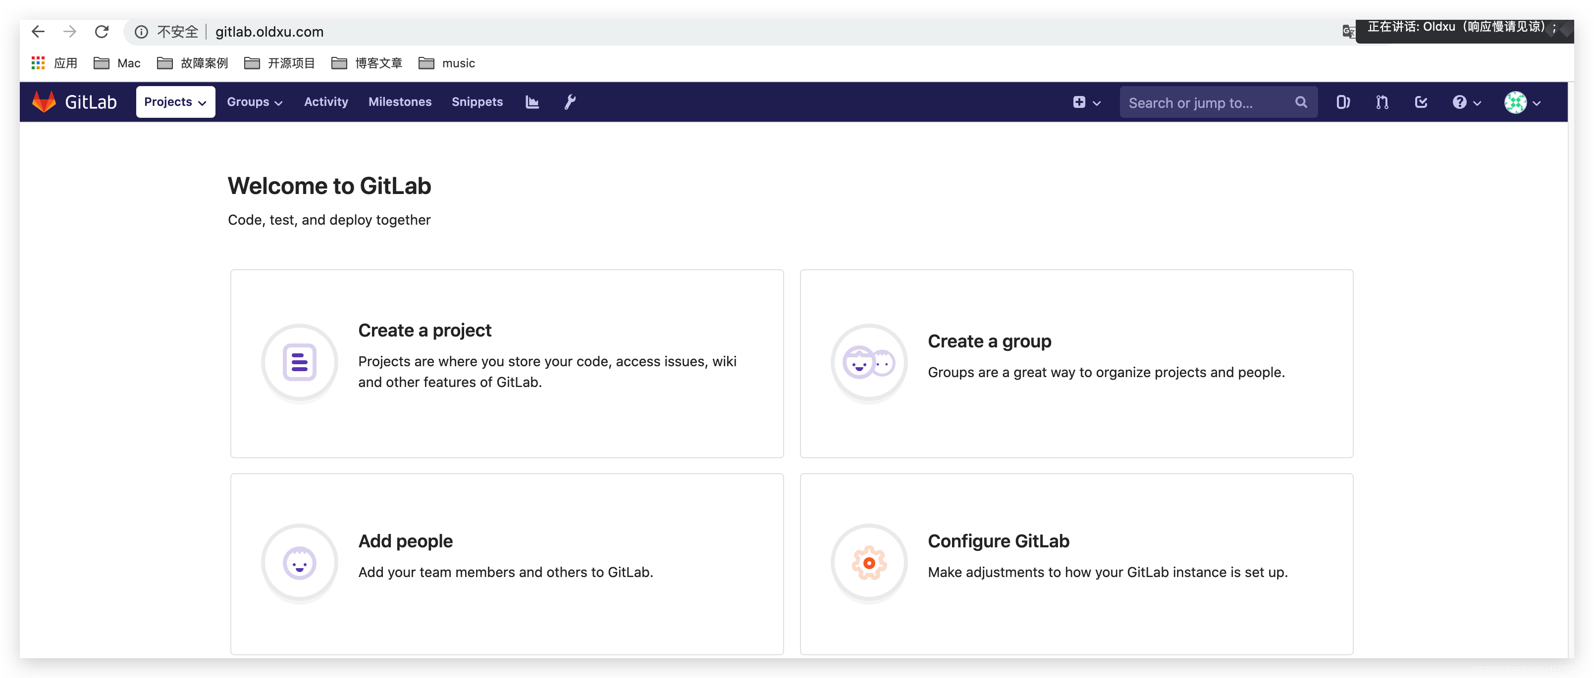Open the user avatar menu

[1515, 102]
